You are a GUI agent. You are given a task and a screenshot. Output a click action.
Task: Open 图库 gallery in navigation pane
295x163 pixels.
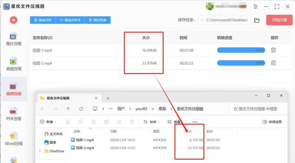tap(51, 142)
